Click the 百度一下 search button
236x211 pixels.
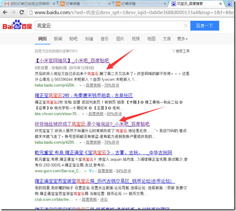pos(205,26)
